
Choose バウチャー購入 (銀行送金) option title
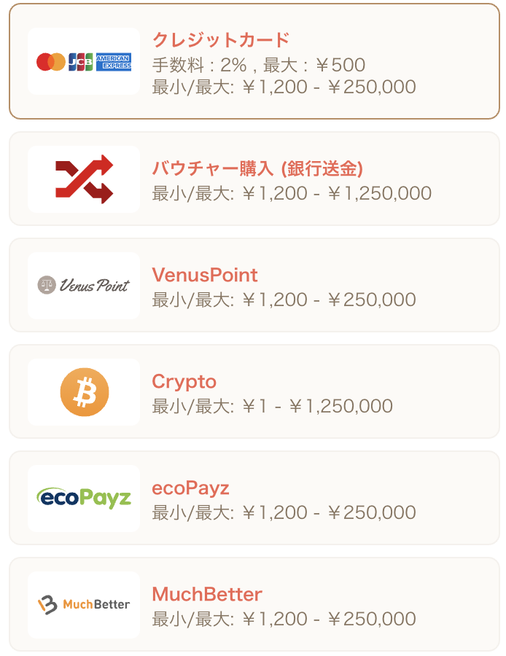[x=257, y=168]
